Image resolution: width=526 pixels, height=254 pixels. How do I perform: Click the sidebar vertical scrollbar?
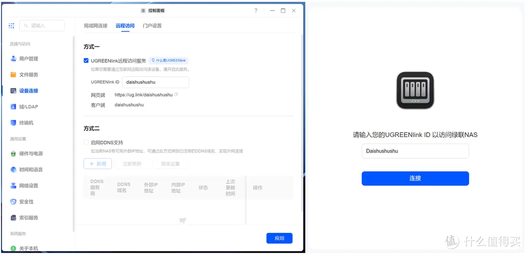(x=74, y=134)
